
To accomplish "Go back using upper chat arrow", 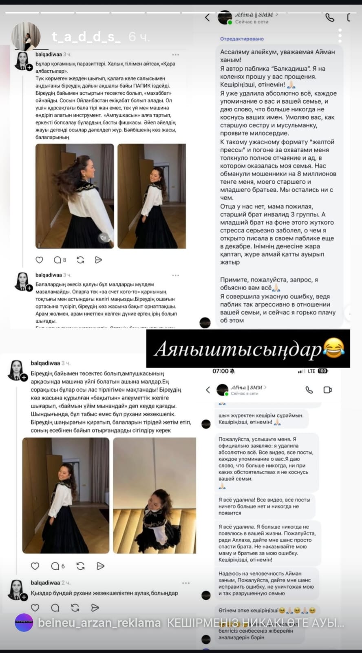I will click(x=207, y=18).
